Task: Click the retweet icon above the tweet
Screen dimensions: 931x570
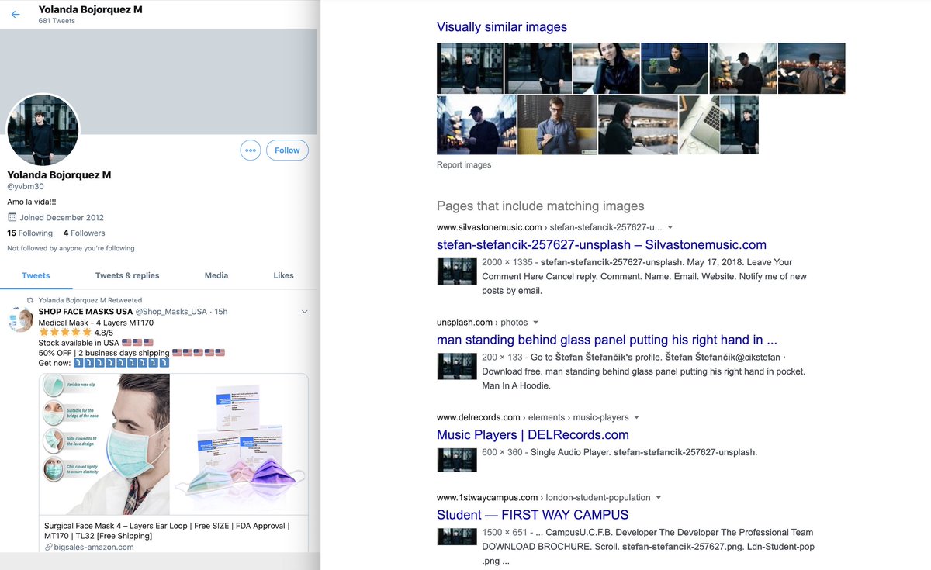Action: 30,300
